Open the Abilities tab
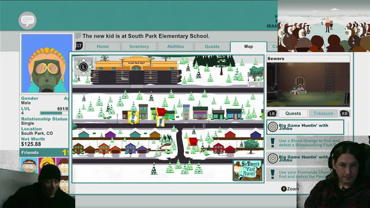The image size is (370, 208). tap(175, 47)
